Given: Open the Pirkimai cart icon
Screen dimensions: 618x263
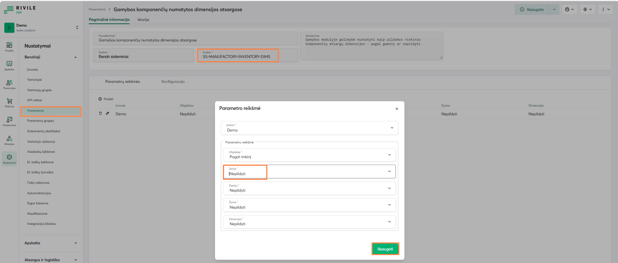Looking at the screenshot, I should [x=9, y=102].
